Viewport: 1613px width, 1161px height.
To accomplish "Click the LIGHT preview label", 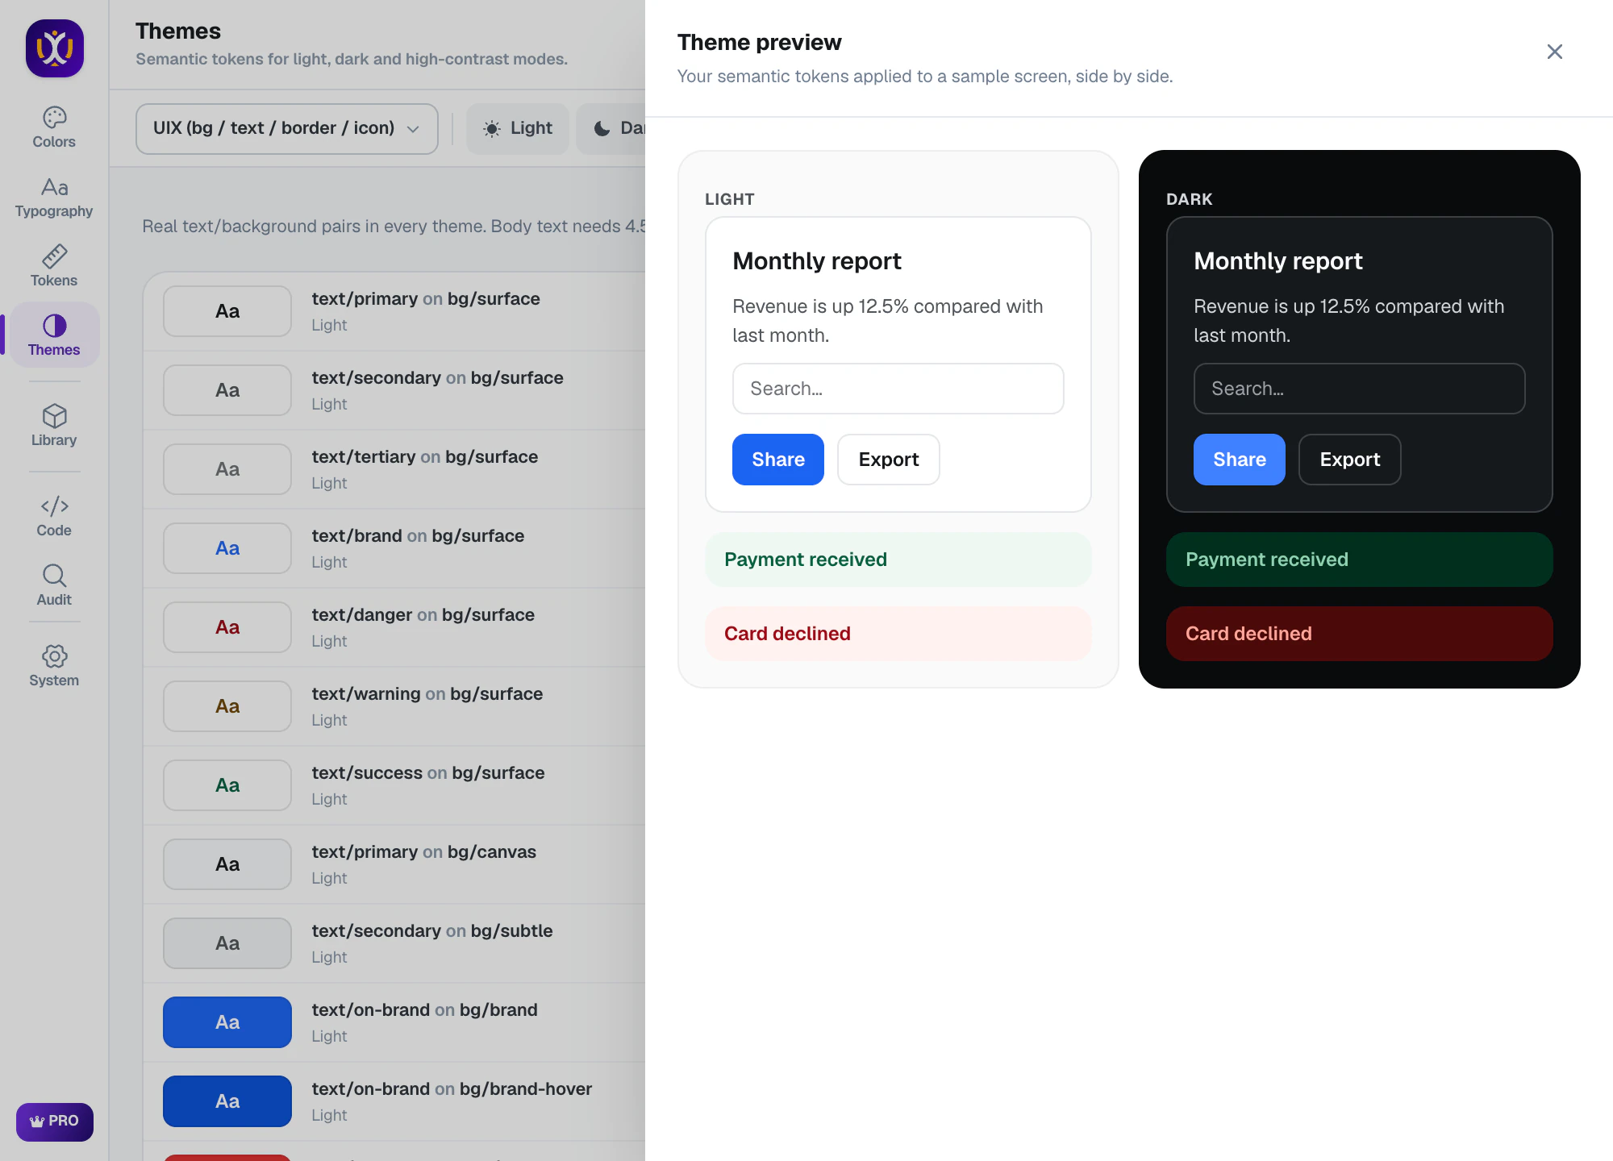I will [730, 199].
